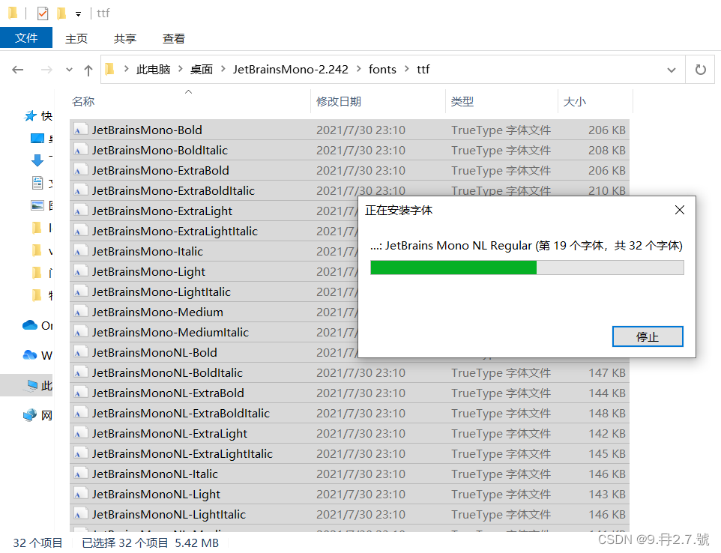This screenshot has height=553, width=721.
Task: Click the back navigation arrow
Action: tap(17, 70)
